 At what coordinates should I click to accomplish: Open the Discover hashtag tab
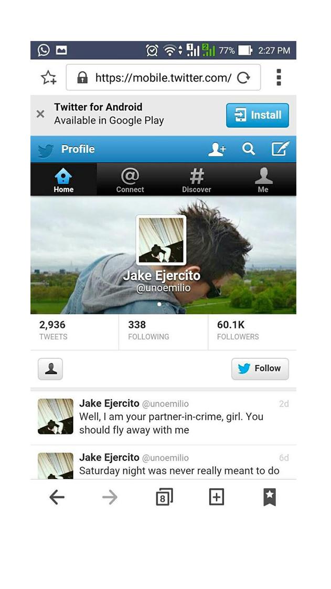pos(196,180)
